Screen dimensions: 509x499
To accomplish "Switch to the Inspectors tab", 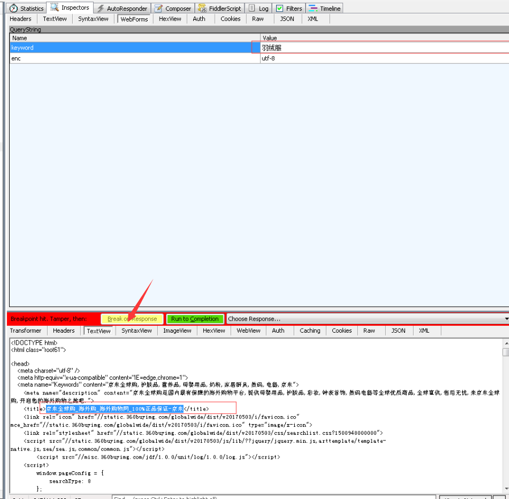I will point(70,8).
